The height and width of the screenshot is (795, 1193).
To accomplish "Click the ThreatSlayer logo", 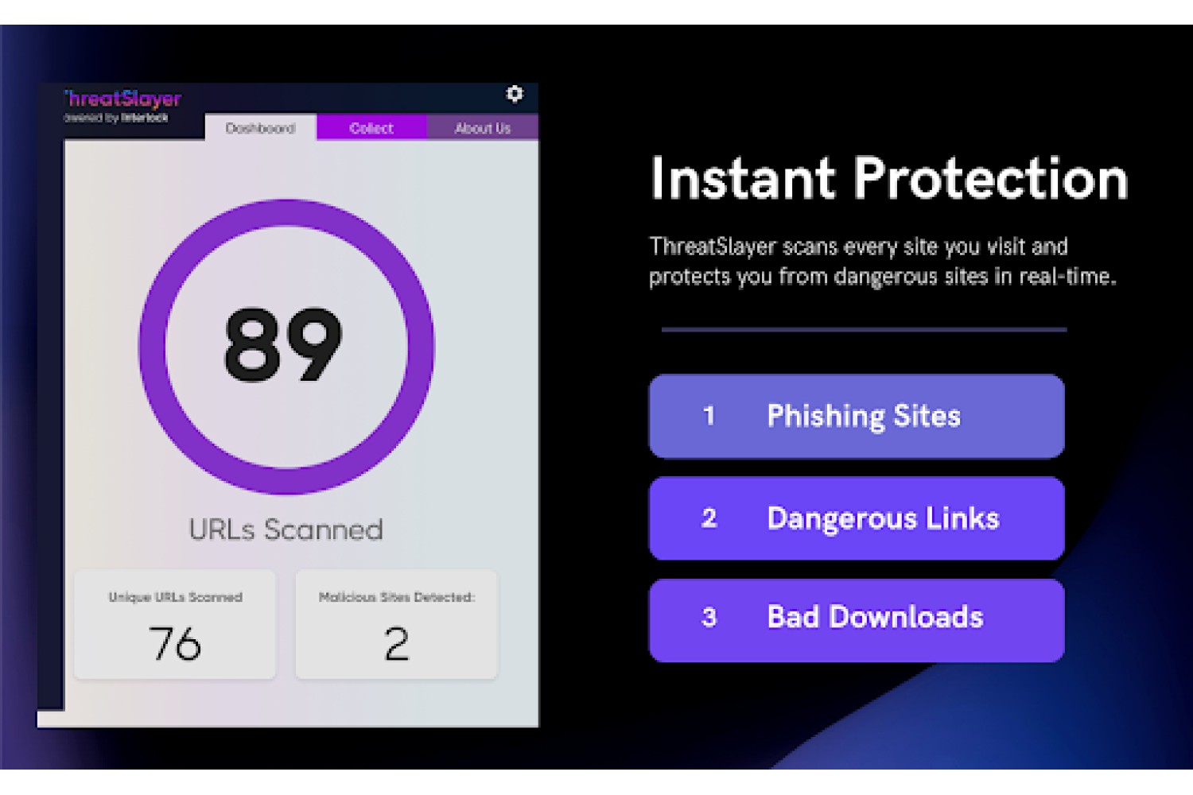I will [122, 99].
